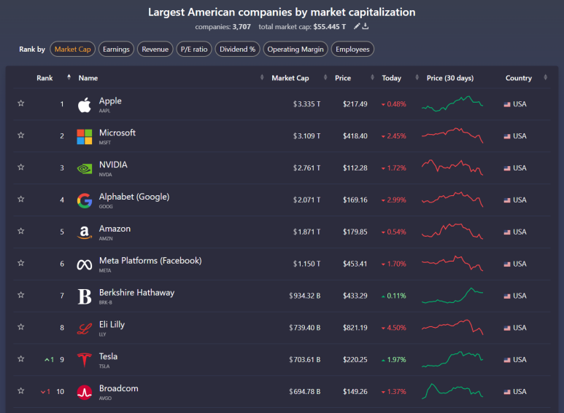Click the Microsoft logo icon
The width and height of the screenshot is (564, 413).
coord(85,137)
